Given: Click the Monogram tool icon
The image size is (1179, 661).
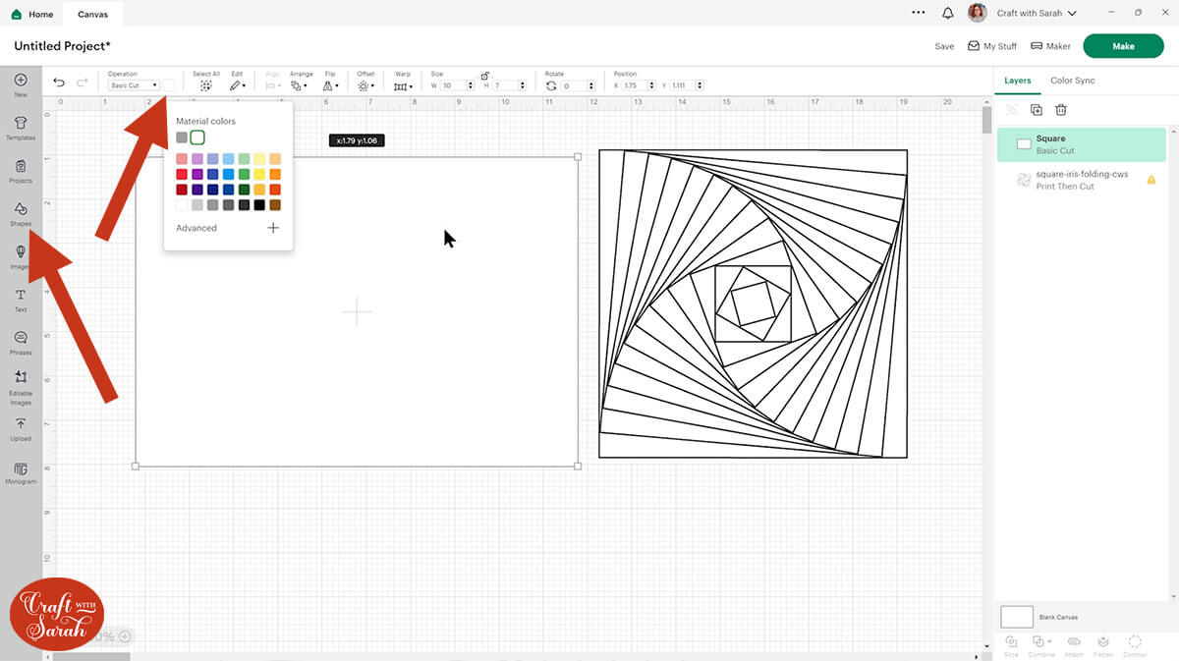Looking at the screenshot, I should tap(21, 471).
